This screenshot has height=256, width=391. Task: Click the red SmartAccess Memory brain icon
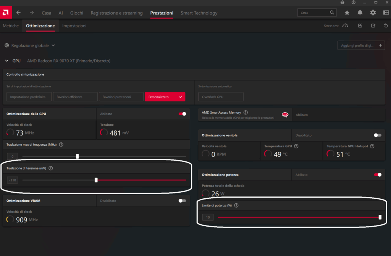[285, 115]
